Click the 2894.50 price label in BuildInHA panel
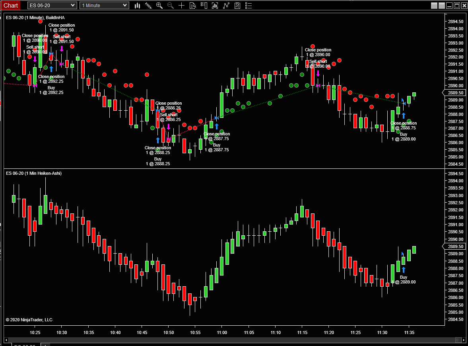Viewport: 468px width, 346px height. click(455, 22)
